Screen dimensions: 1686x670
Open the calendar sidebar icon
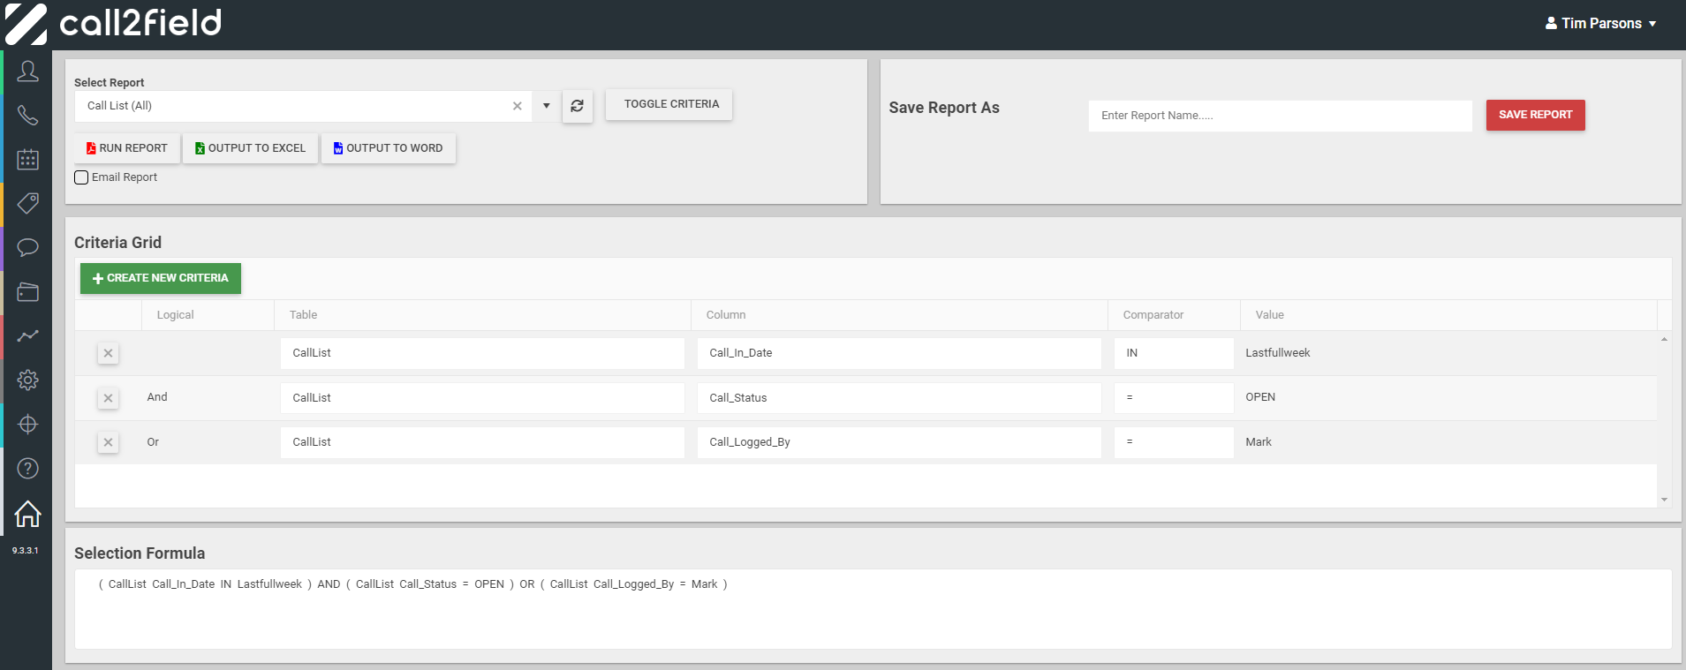[x=27, y=160]
